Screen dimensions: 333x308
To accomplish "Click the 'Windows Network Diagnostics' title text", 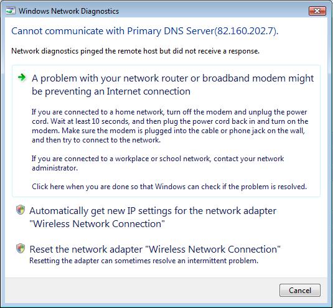I will click(69, 11).
